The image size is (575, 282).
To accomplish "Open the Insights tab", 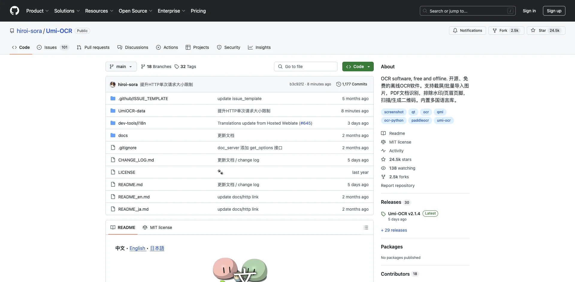I will [259, 47].
